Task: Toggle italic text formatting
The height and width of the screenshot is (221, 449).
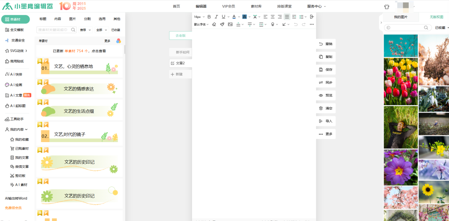Action: (x=216, y=17)
